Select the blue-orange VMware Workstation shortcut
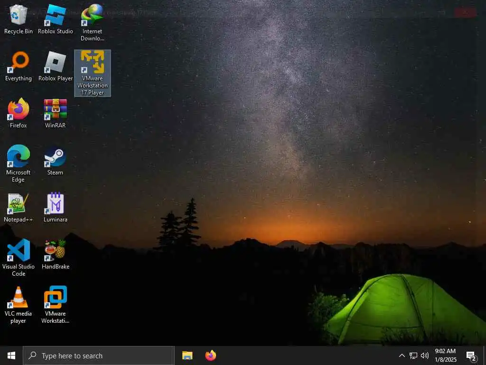 pos(56,305)
